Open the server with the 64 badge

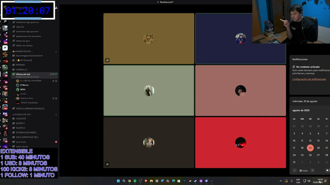(x=5, y=81)
